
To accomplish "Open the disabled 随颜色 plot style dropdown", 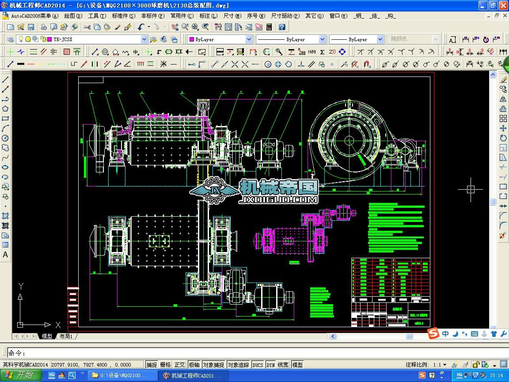I will (x=436, y=39).
